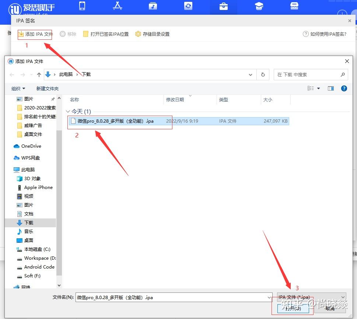
Task: Go back in file dialog navigation
Action: [12, 75]
